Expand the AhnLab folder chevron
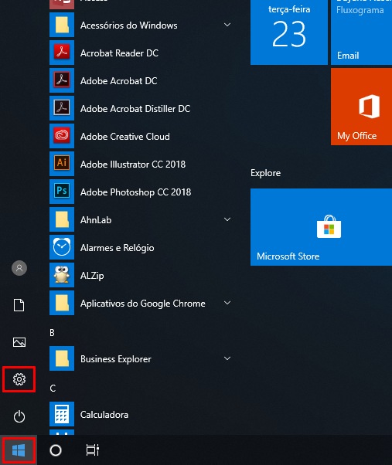392x465 pixels. (227, 219)
